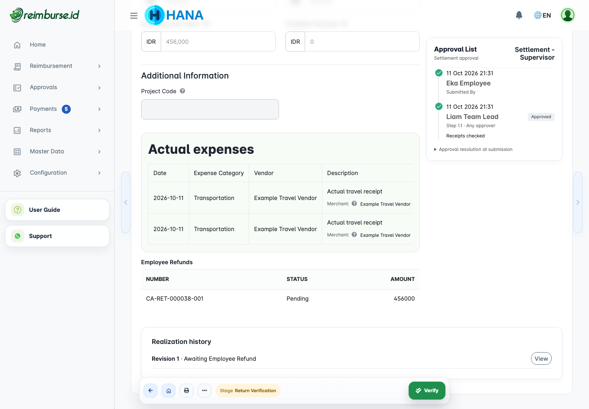The width and height of the screenshot is (589, 409).
Task: Print the settlement using printer icon
Action: pyautogui.click(x=187, y=391)
